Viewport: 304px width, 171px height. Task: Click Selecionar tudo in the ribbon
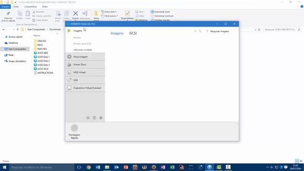[160, 12]
